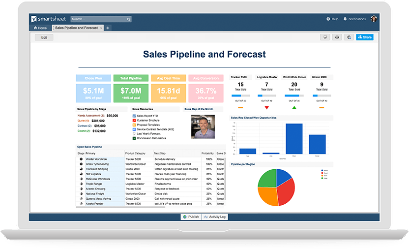Screen dimensions: 409x250
Task: Click the print icon
Action: (337, 37)
